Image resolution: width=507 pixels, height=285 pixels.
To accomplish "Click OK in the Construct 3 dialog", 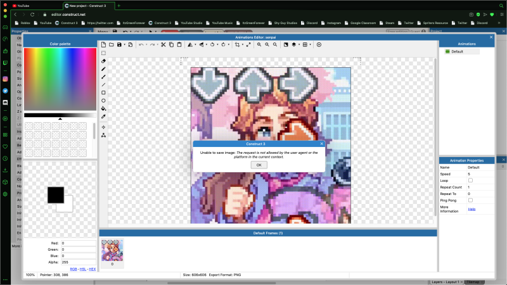I will [x=259, y=165].
